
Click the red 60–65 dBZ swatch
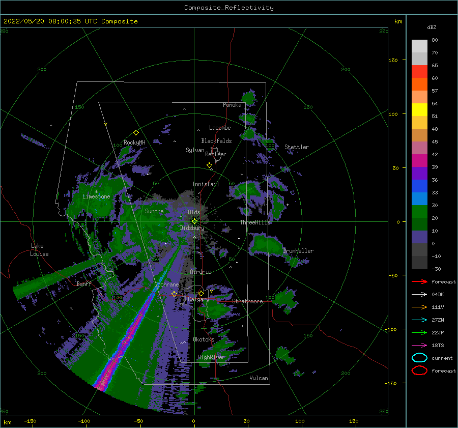coord(419,72)
